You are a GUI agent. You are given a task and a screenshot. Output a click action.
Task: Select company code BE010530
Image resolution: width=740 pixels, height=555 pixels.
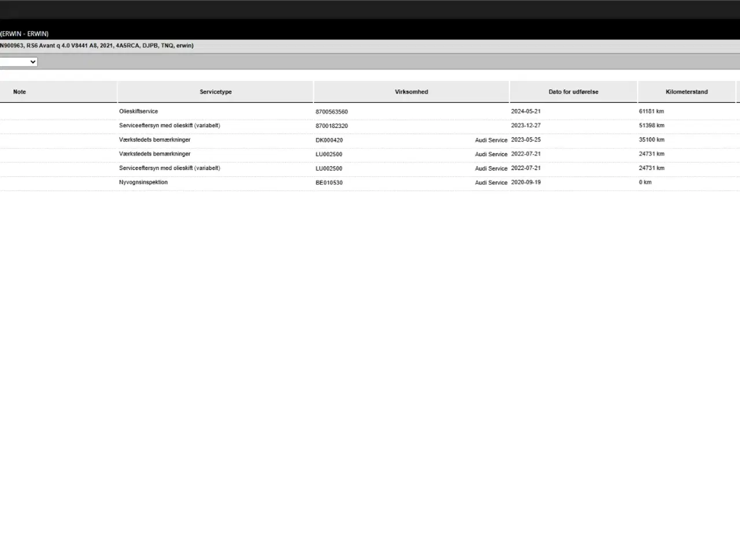pyautogui.click(x=329, y=183)
